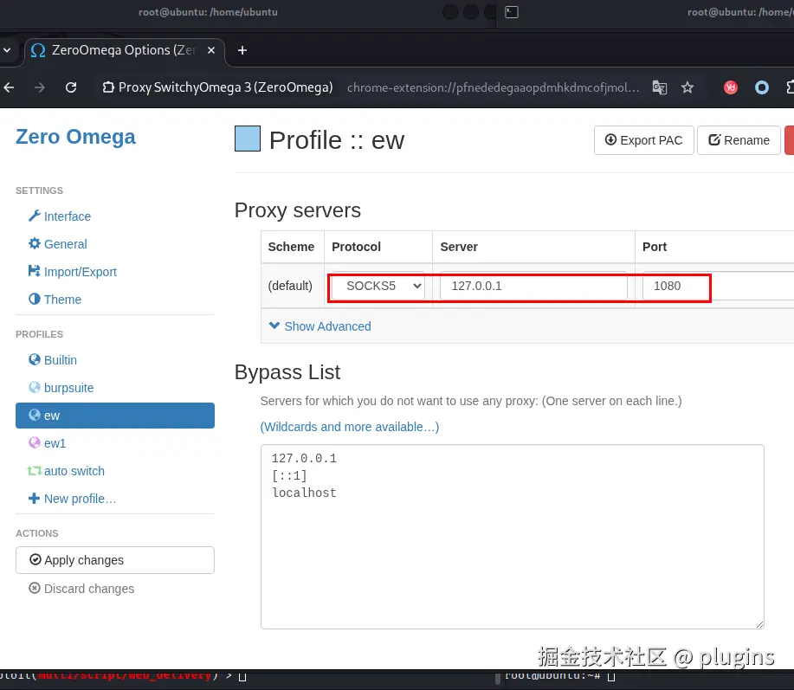
Task: Click the Rename profile button
Action: pyautogui.click(x=739, y=140)
